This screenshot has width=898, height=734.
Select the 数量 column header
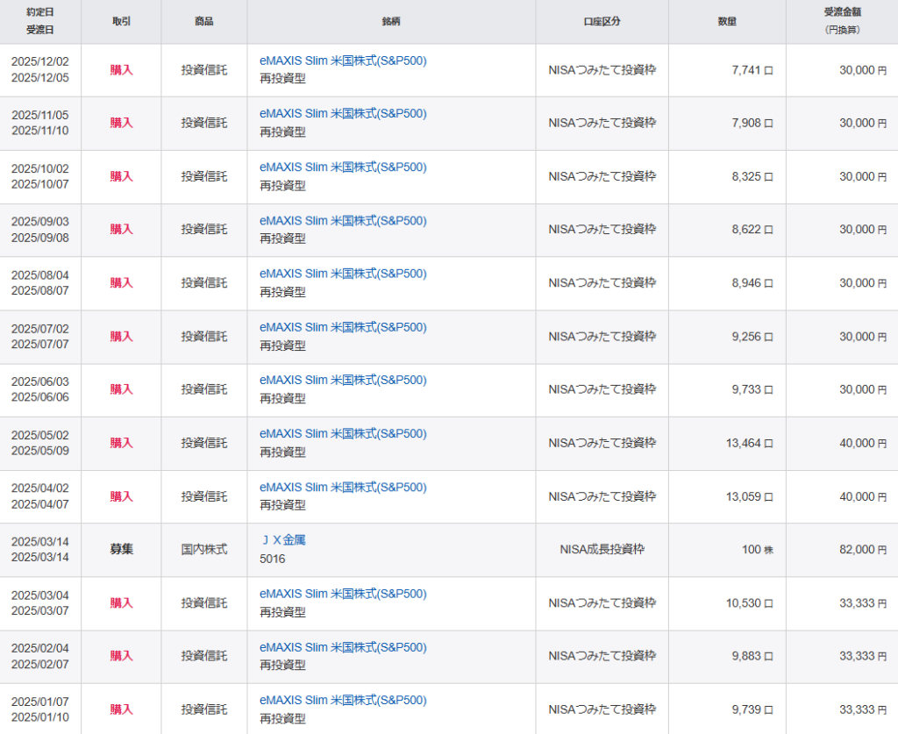[726, 21]
